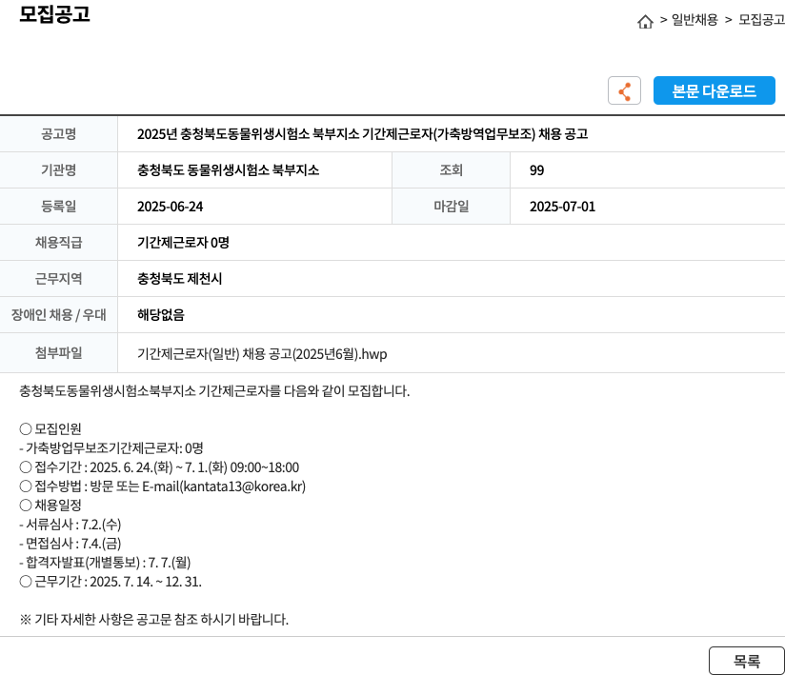This screenshot has width=785, height=675.
Task: Click the 근무지역 label cell
Action: pos(58,279)
